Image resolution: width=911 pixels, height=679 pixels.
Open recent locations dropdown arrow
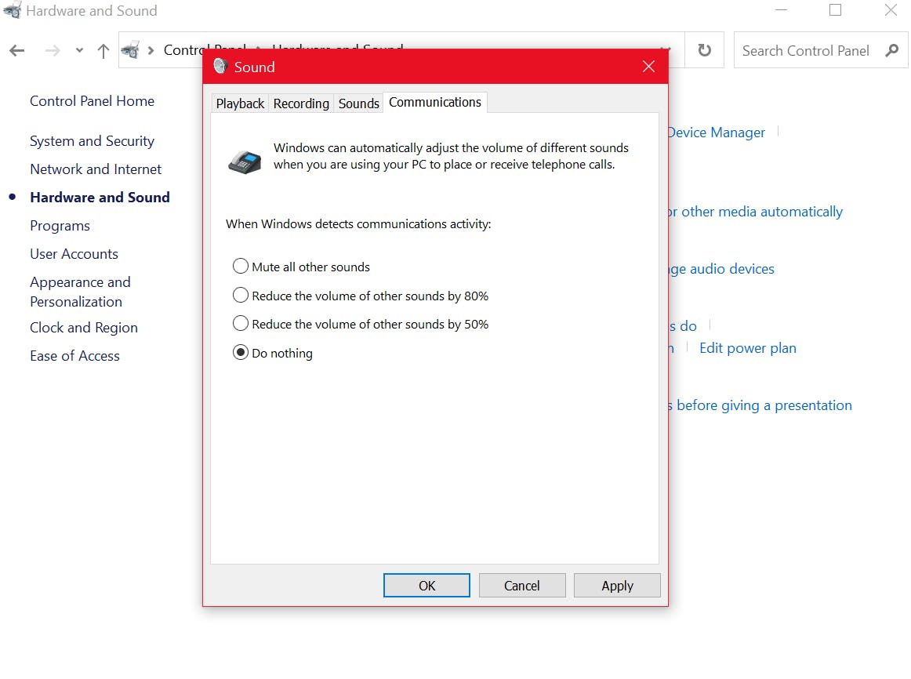80,50
